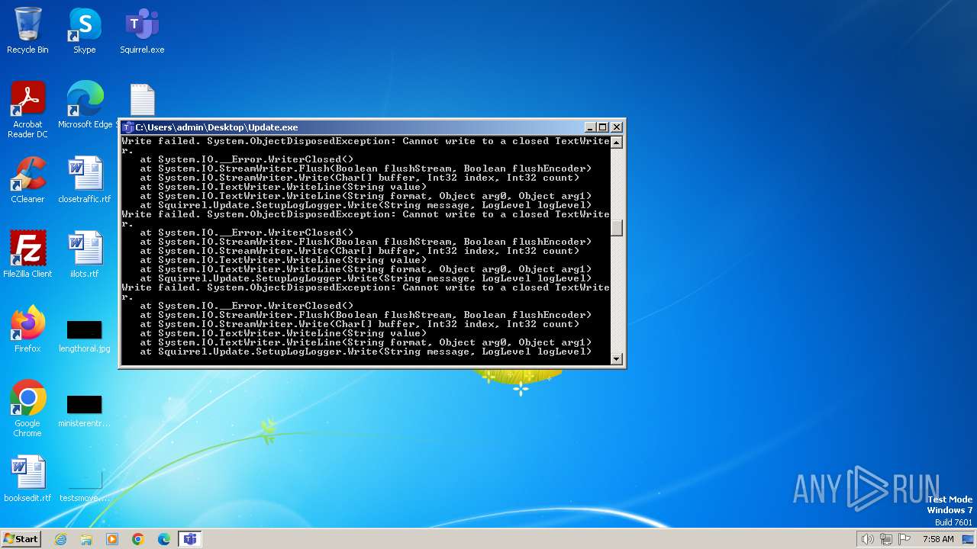Switch to Teams Update.exe taskbar button
This screenshot has width=977, height=549.
tap(190, 539)
